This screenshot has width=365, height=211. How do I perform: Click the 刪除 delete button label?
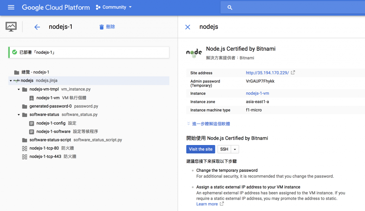click(110, 27)
